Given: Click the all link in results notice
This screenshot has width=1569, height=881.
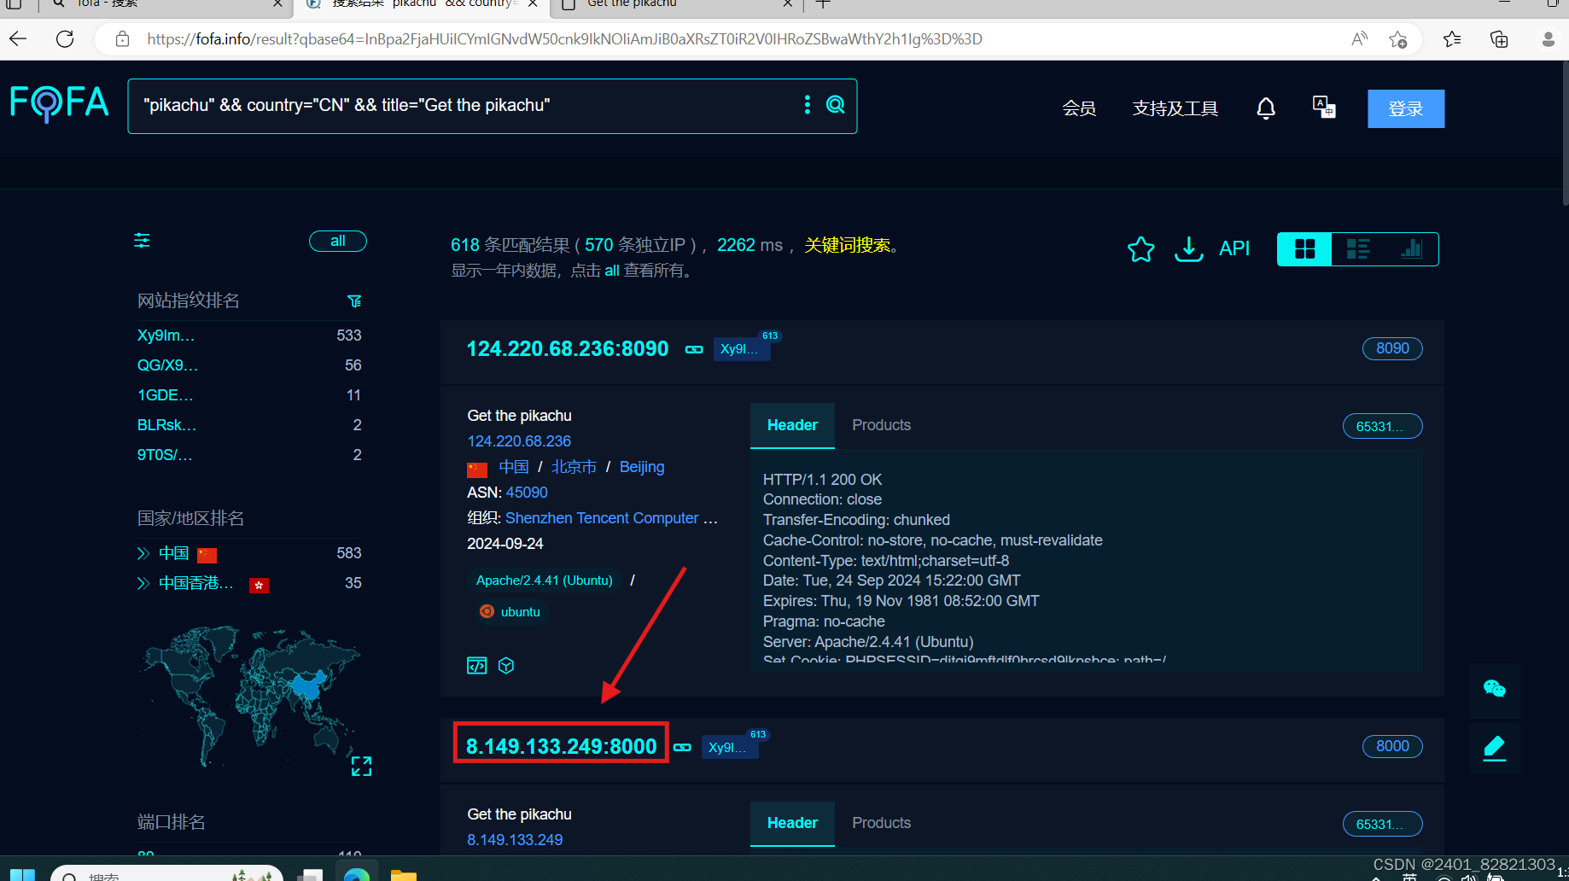Looking at the screenshot, I should pyautogui.click(x=612, y=271).
